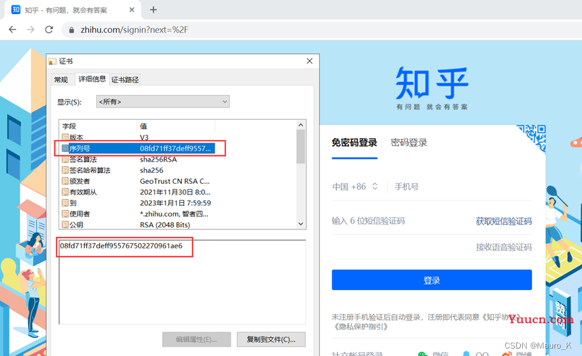The height and width of the screenshot is (356, 582).
Task: Click the icon beside 颁发者 field
Action: coord(65,181)
